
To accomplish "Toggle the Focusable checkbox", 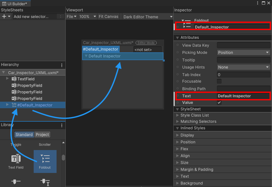I will pyautogui.click(x=219, y=81).
